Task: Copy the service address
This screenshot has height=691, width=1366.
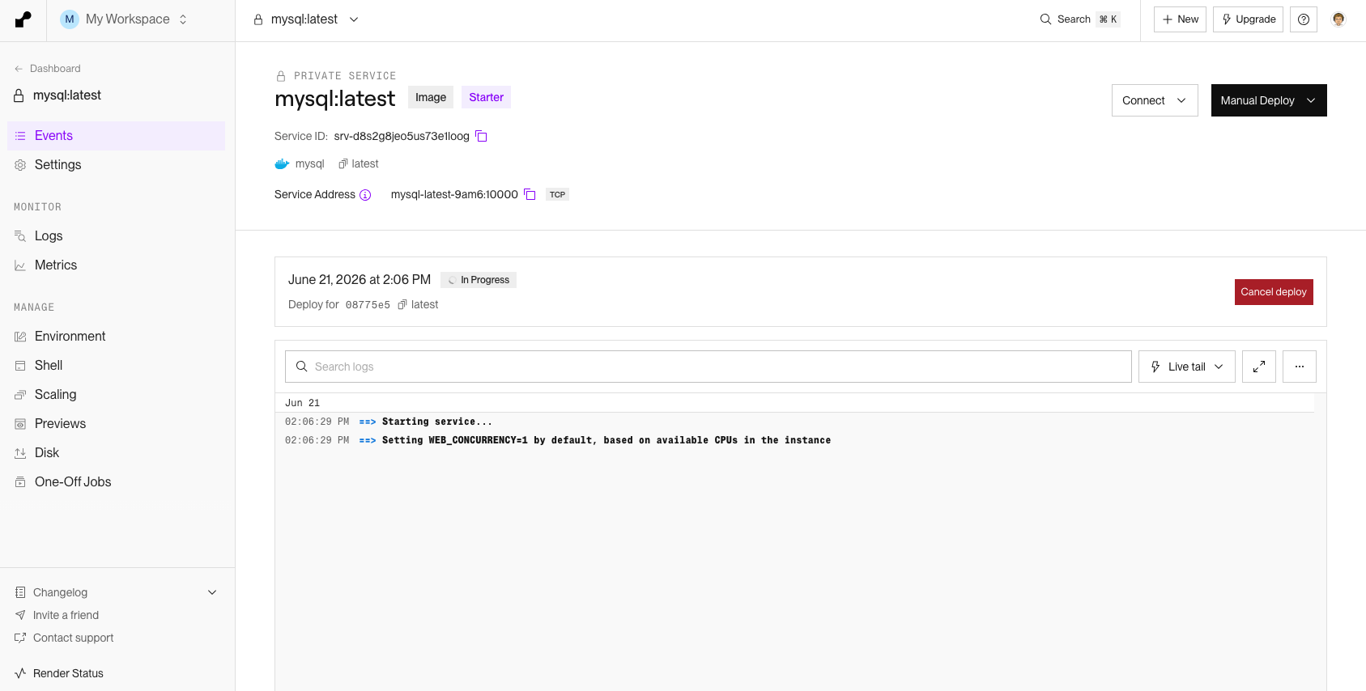Action: (x=530, y=194)
